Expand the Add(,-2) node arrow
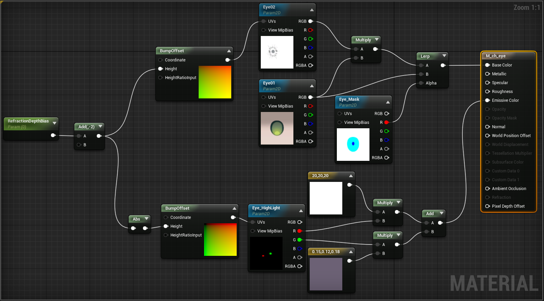 click(x=100, y=126)
